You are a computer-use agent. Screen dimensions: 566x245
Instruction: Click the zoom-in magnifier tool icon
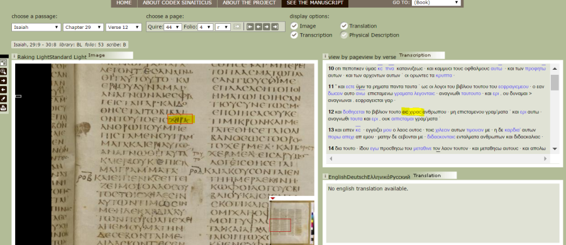point(4,72)
